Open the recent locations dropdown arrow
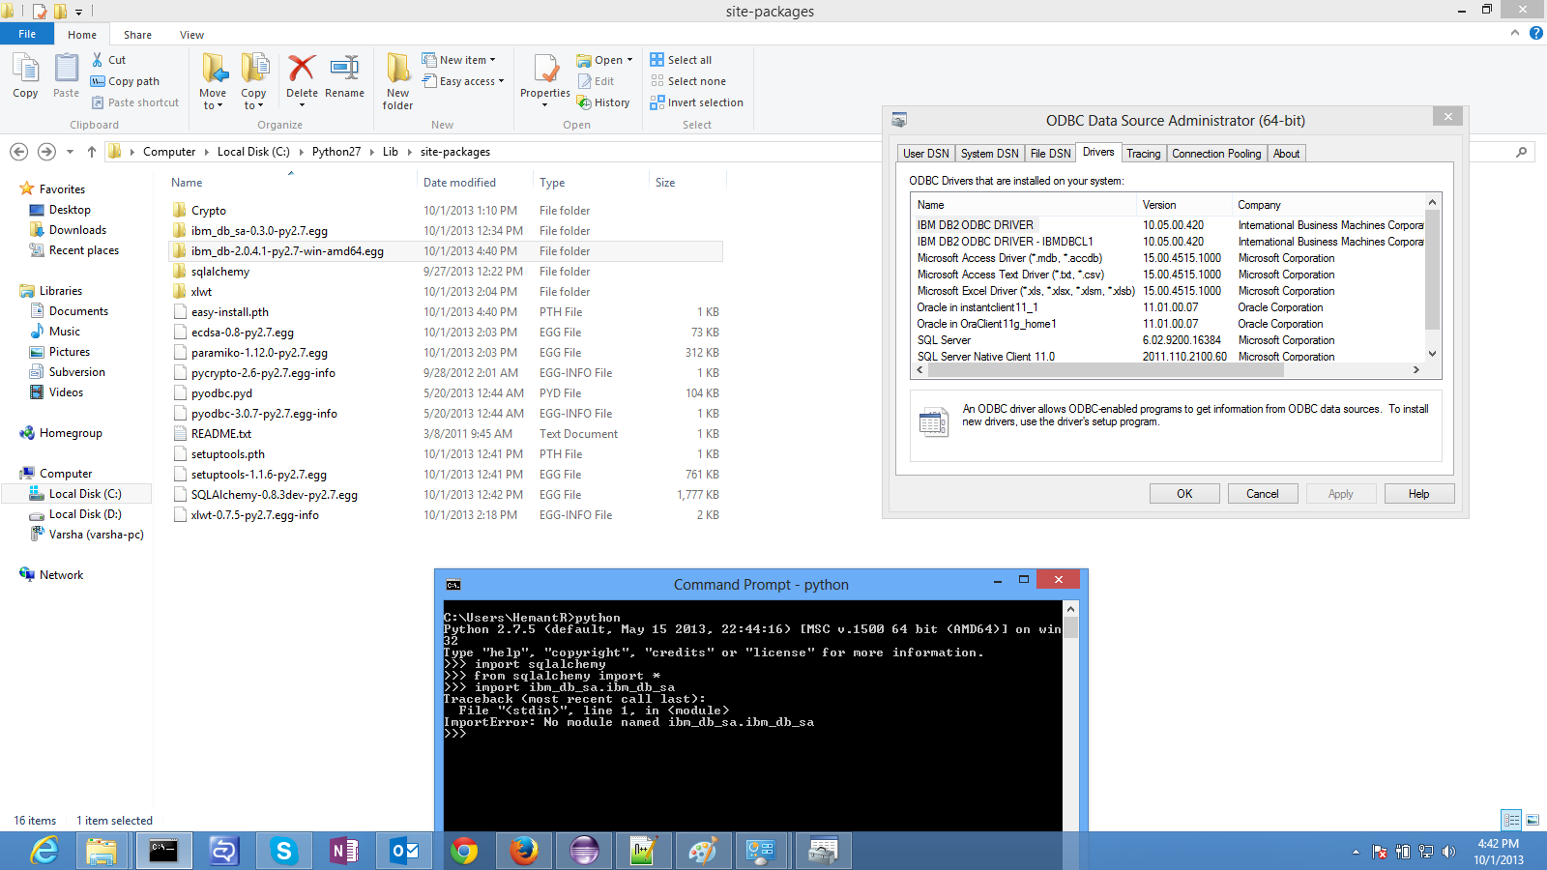 [70, 152]
